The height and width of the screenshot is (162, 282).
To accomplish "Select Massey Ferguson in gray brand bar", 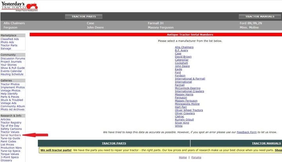I will click(x=161, y=27).
